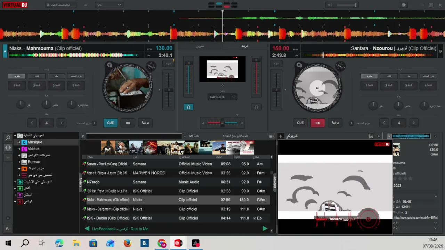Expand the Vidéos folder
This screenshot has height=250, width=445.
(x=19, y=149)
